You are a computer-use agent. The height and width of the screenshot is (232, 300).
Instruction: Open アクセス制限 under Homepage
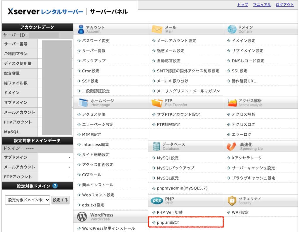(x=94, y=114)
